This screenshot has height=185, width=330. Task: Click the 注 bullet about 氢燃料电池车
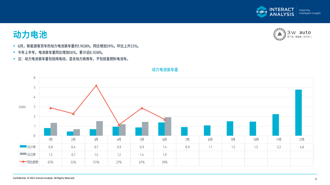(x=73, y=59)
